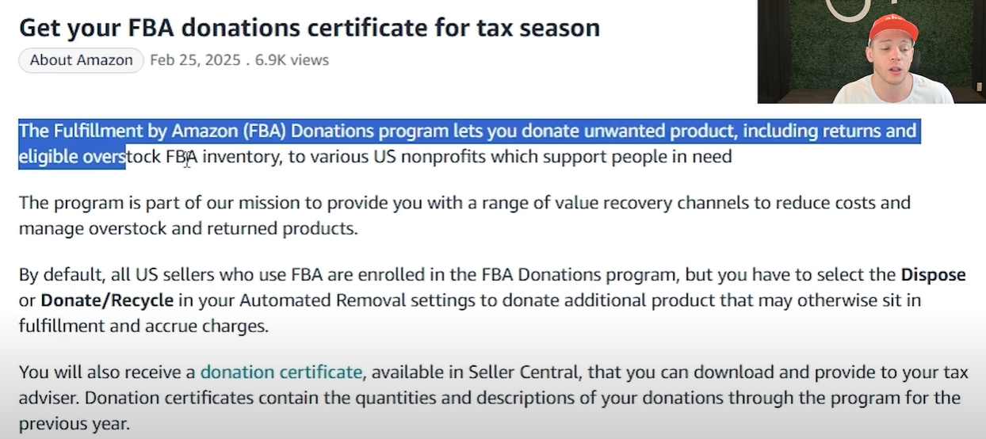
Task: Open the donation certificate link
Action: (x=281, y=372)
